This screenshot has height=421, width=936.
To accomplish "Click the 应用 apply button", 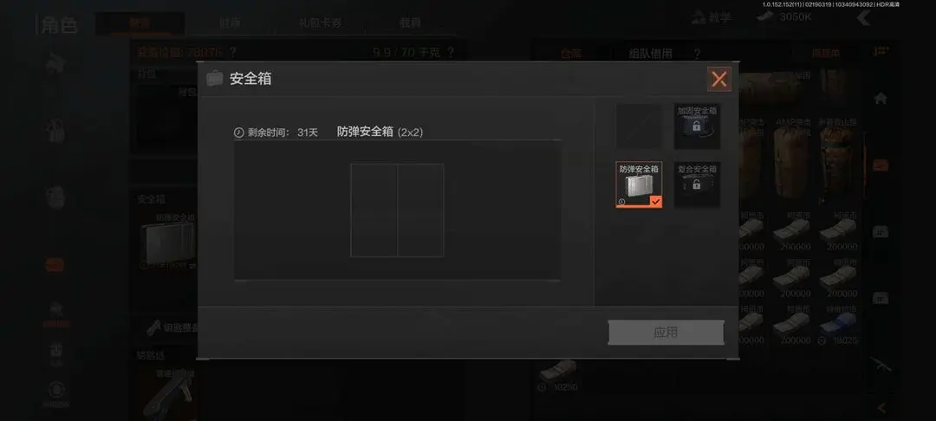I will [x=666, y=332].
